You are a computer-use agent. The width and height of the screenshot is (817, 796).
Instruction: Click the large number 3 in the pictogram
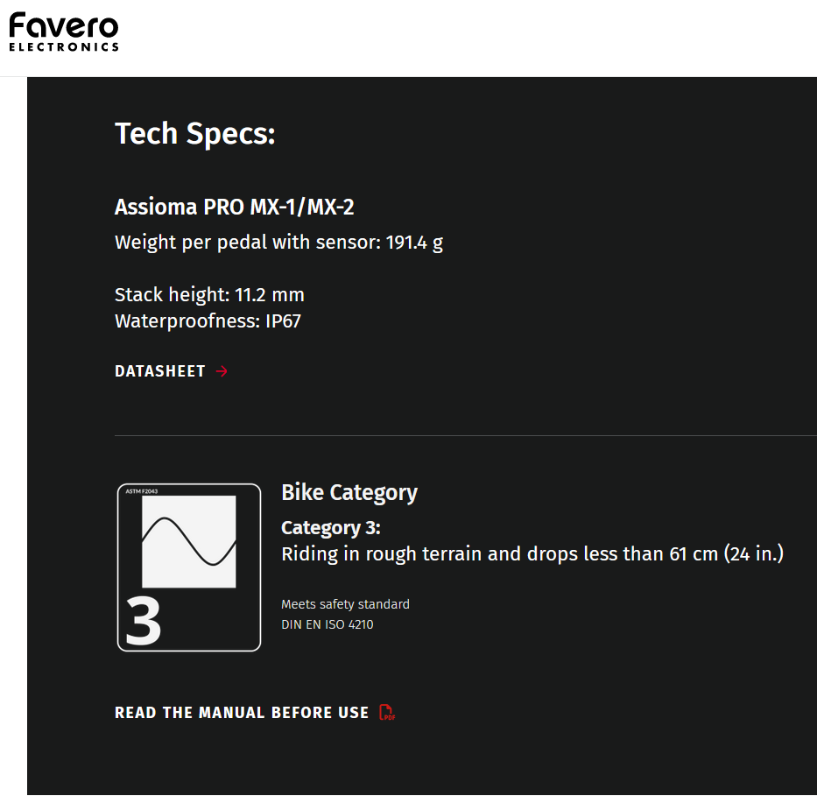coord(144,621)
